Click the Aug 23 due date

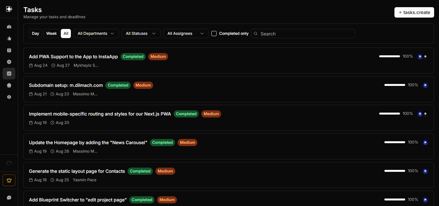62,94
